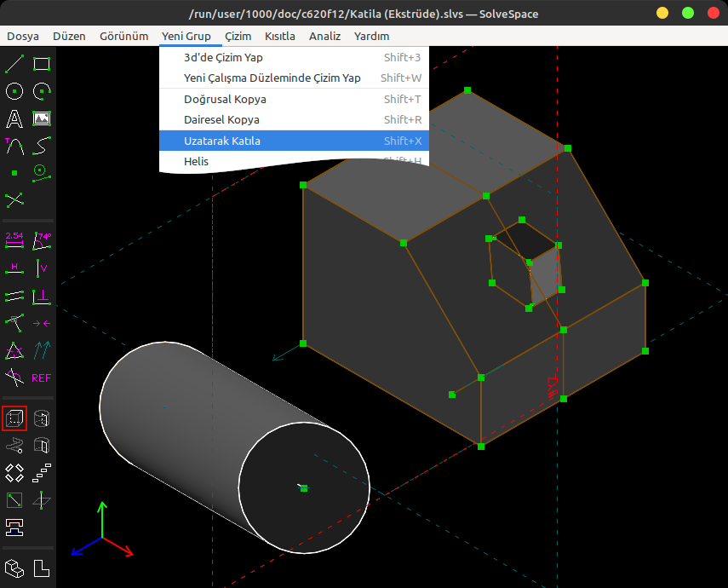Click the yellow minimize window button
Screen dimensions: 728x588
[x=662, y=13]
